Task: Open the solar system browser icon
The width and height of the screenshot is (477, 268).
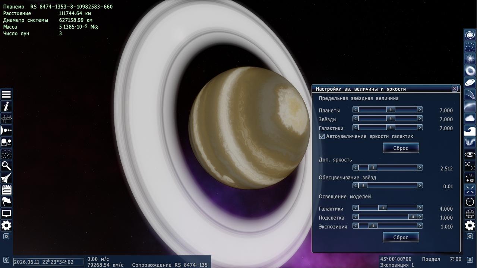Action: (x=6, y=130)
